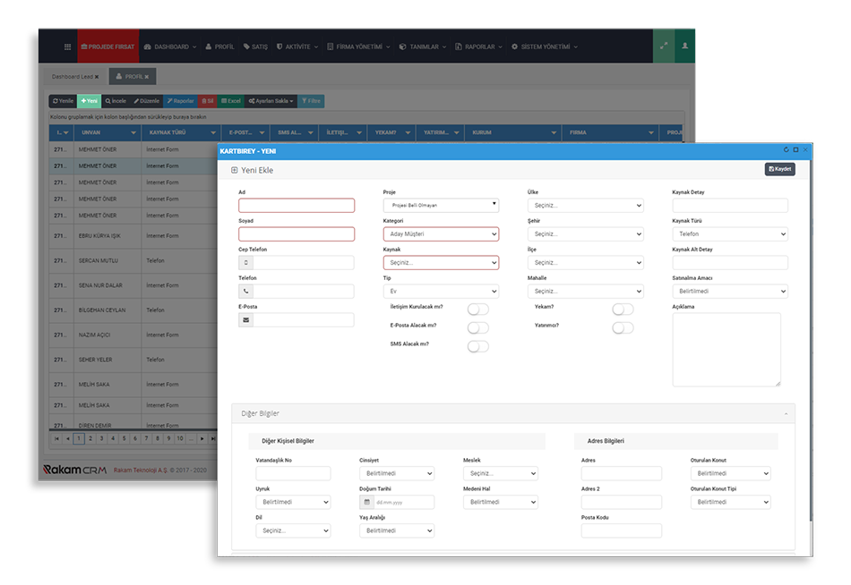This screenshot has height=585, width=851.
Task: Click the fullscreen expand icon in navbar
Action: click(x=664, y=46)
